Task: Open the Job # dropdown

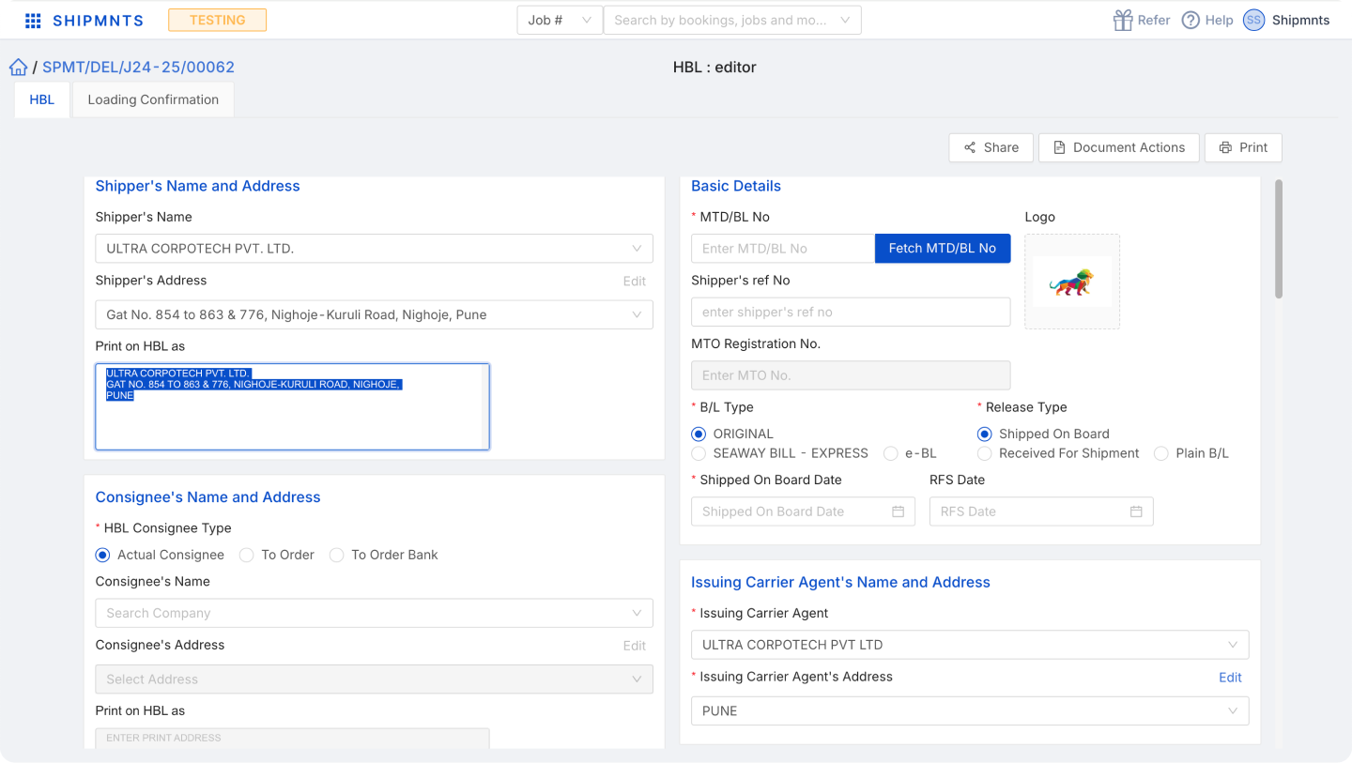Action: [x=560, y=20]
